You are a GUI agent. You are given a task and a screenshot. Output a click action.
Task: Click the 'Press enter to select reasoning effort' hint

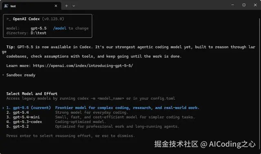tap(71, 136)
